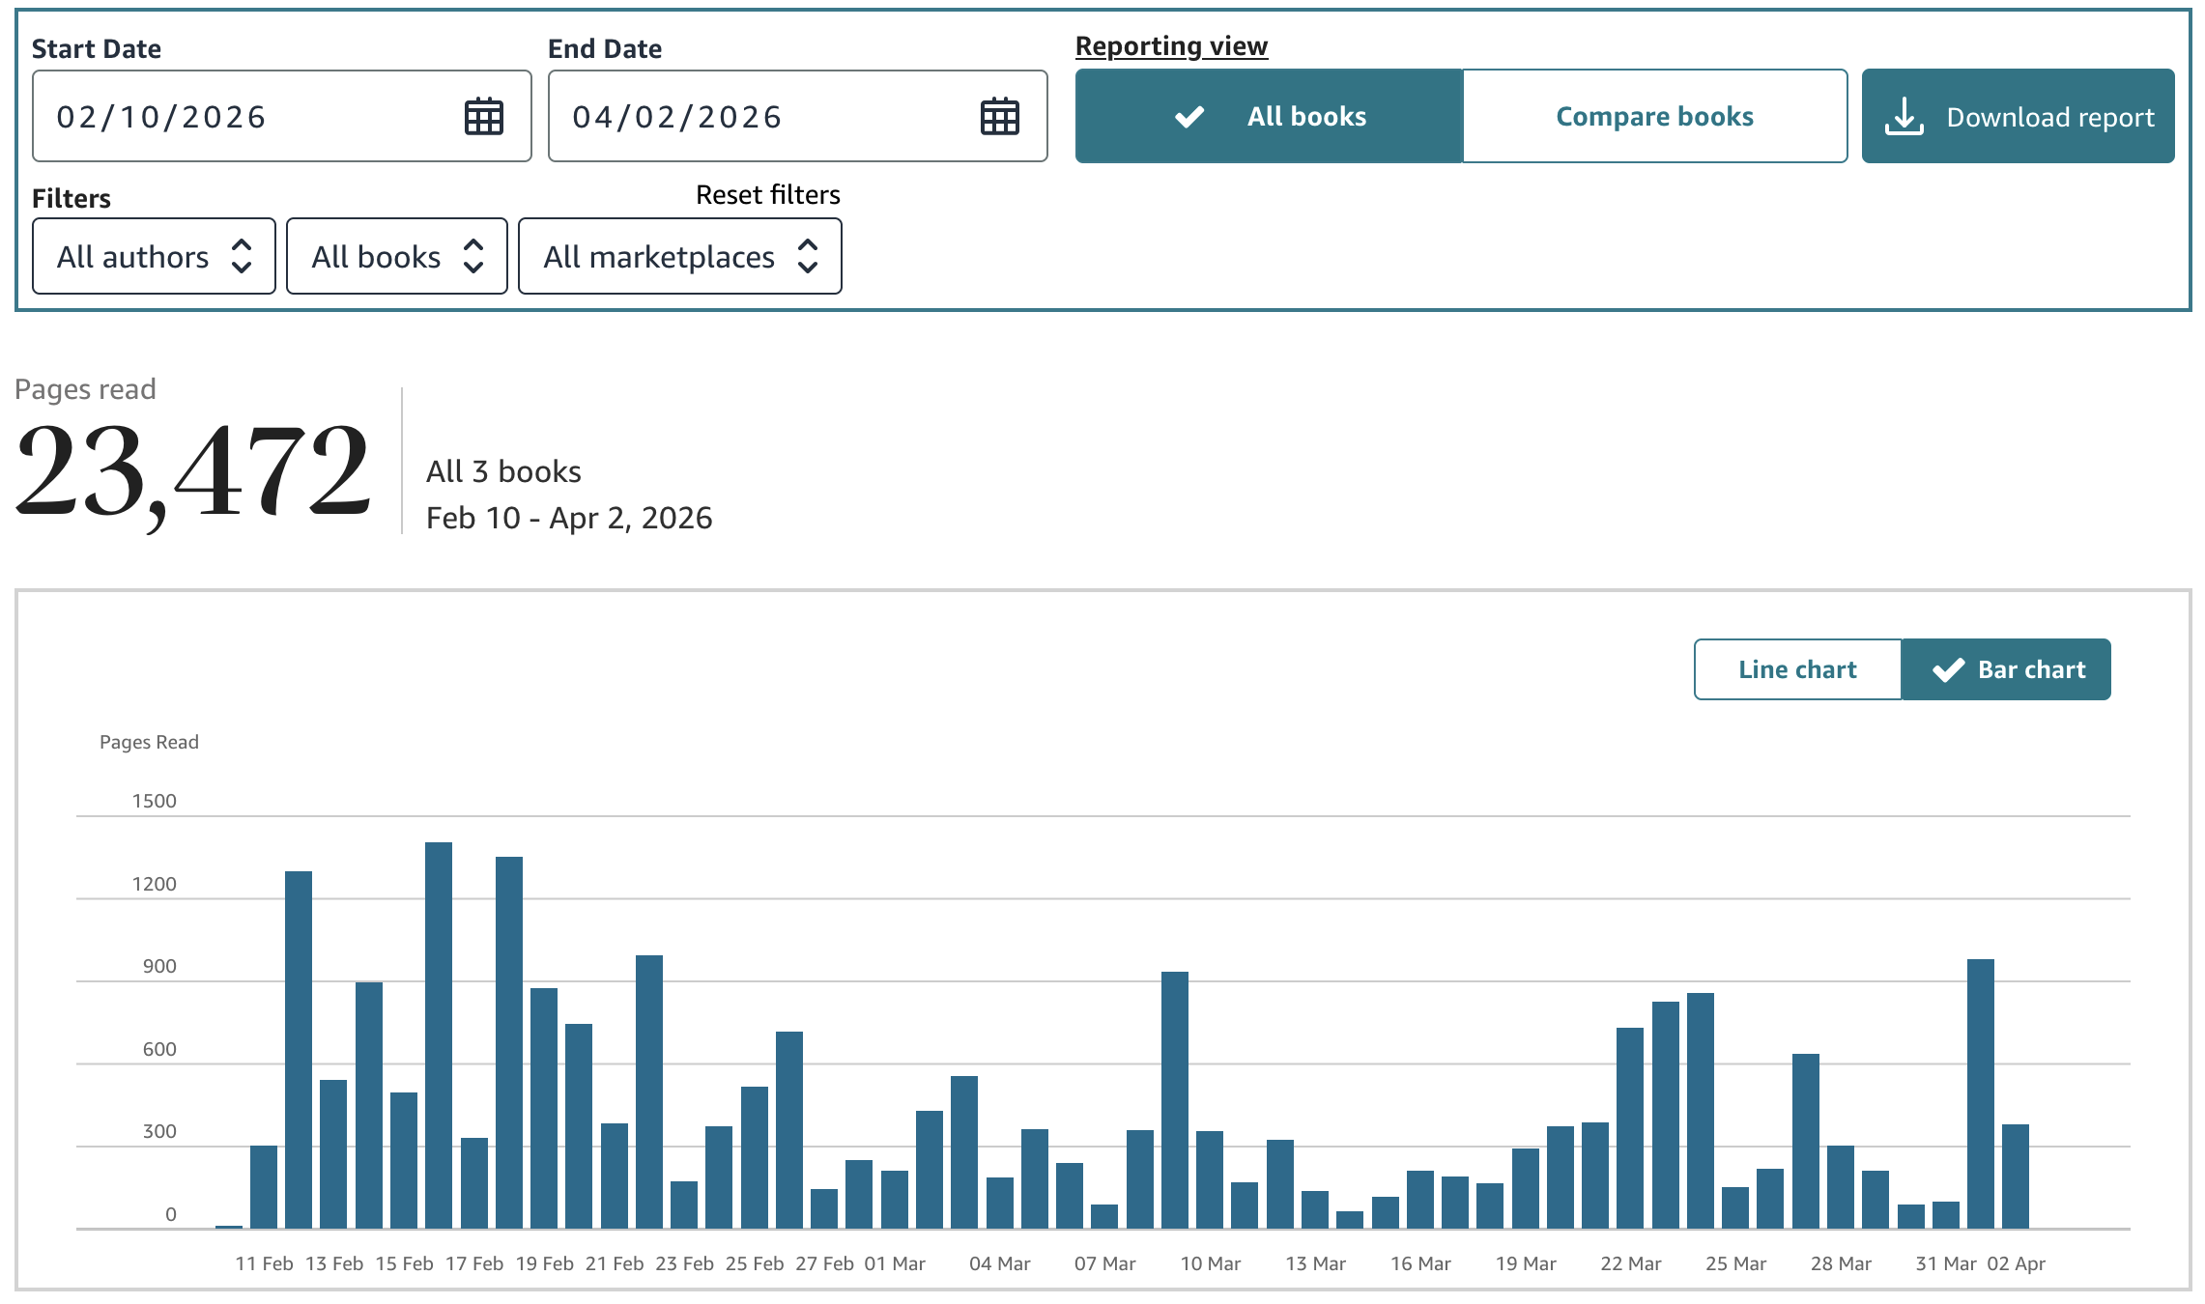Expand the All authors dropdown
Screen dimensions: 2205x1304
point(133,257)
